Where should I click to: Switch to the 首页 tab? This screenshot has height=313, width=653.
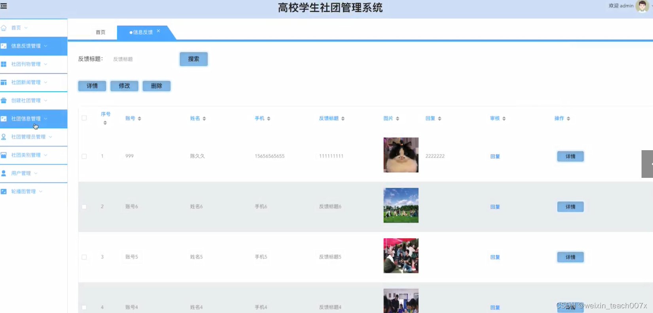(100, 32)
